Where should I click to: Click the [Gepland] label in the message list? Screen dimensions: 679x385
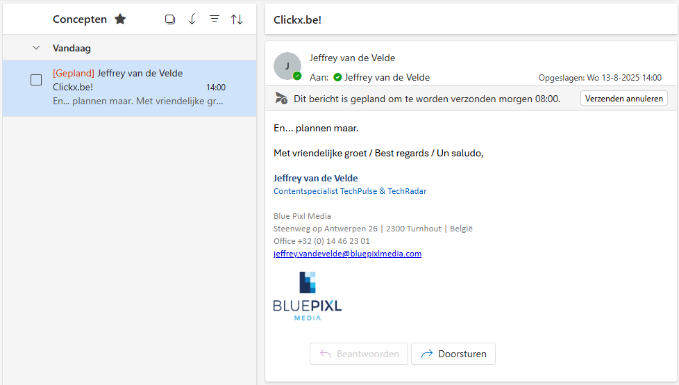tap(74, 73)
